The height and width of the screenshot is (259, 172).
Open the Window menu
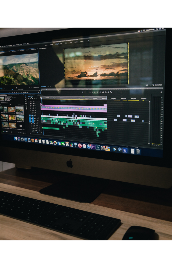(24, 44)
